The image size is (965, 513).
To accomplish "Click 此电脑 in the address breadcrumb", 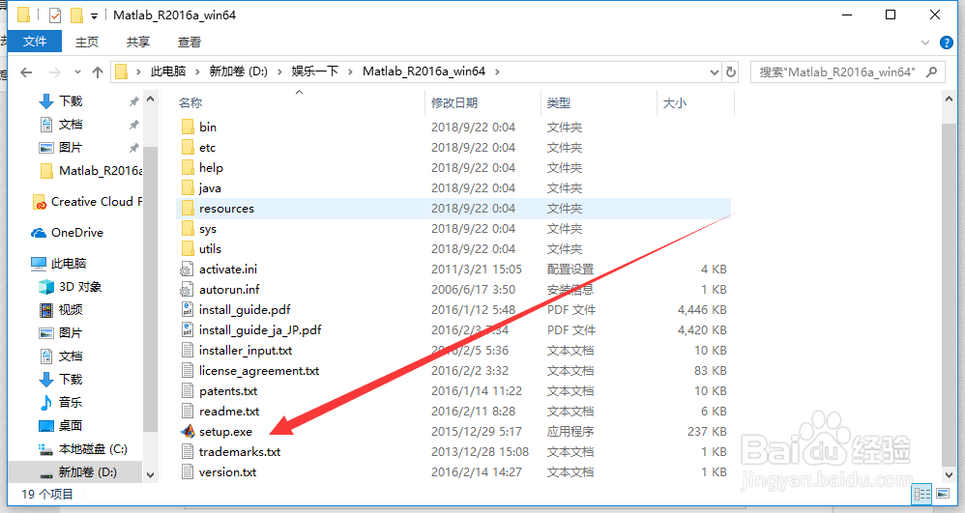I will click(168, 71).
